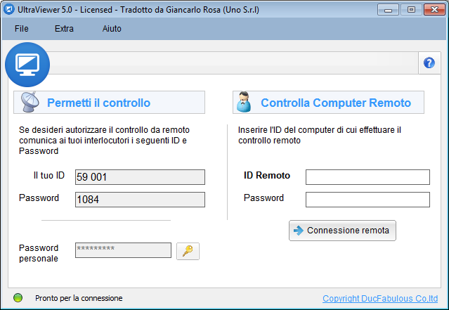Image resolution: width=449 pixels, height=310 pixels.
Task: Click the satellite dish icon
Action: (x=30, y=102)
